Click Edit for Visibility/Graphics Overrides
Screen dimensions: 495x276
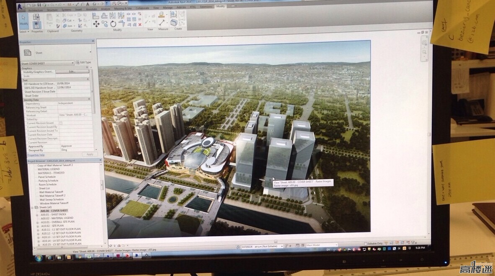click(72, 72)
